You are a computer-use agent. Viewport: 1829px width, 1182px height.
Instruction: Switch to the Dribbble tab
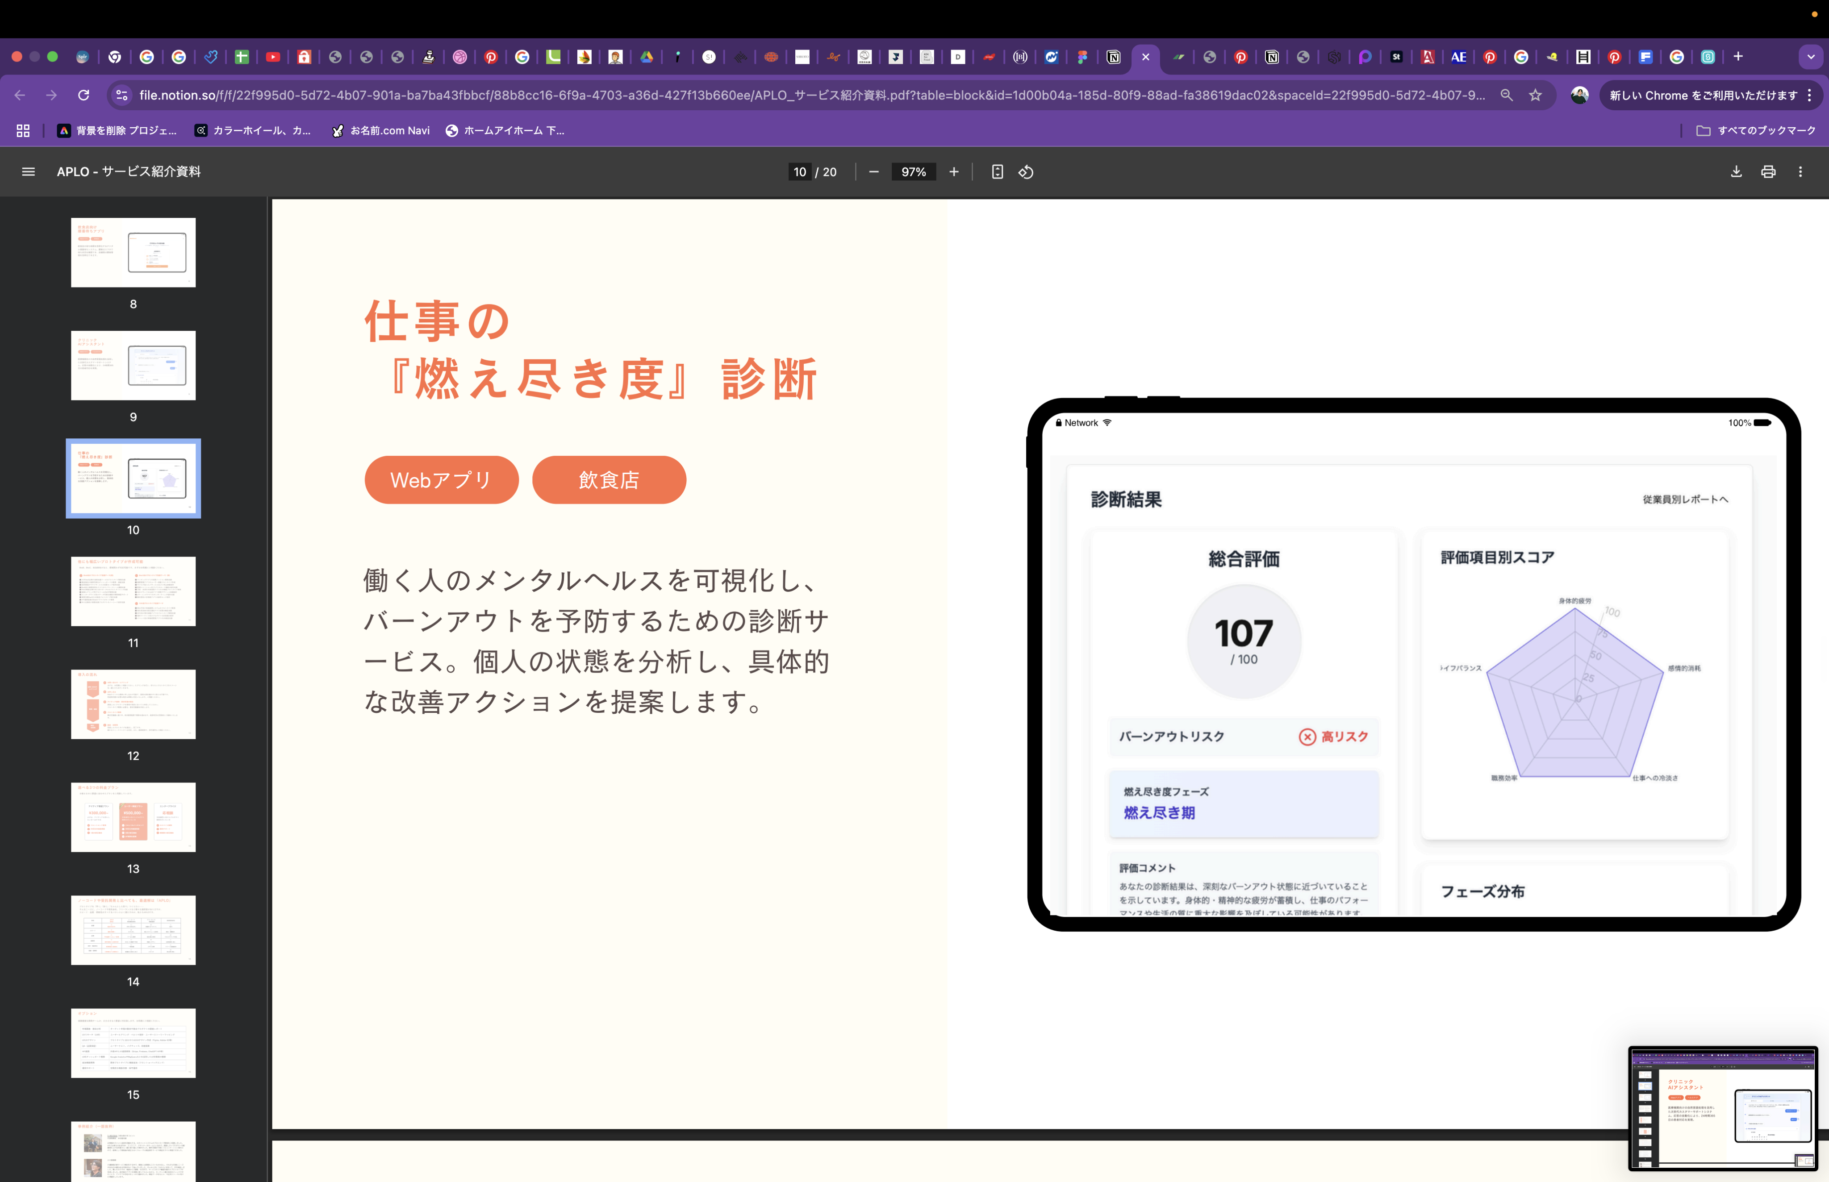pos(460,57)
